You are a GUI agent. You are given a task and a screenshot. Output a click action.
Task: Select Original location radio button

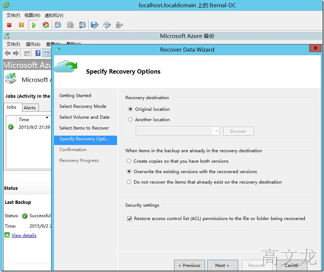coord(130,109)
